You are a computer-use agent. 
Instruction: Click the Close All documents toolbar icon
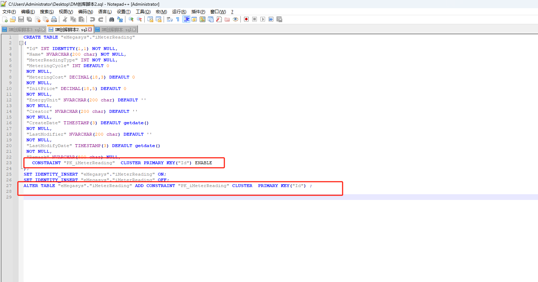(46, 19)
